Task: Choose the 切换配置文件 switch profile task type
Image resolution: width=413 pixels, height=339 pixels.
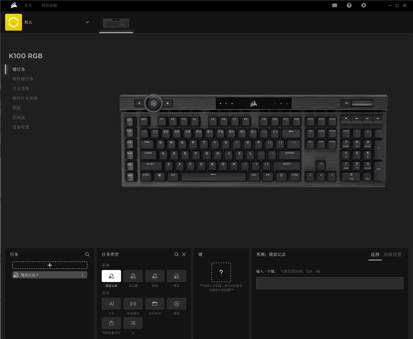Action: pyautogui.click(x=111, y=323)
